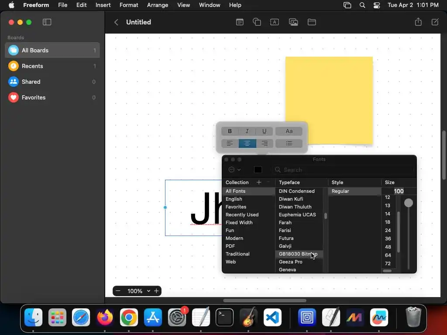Select the Modern collection
The image size is (447, 335).
(248, 238)
